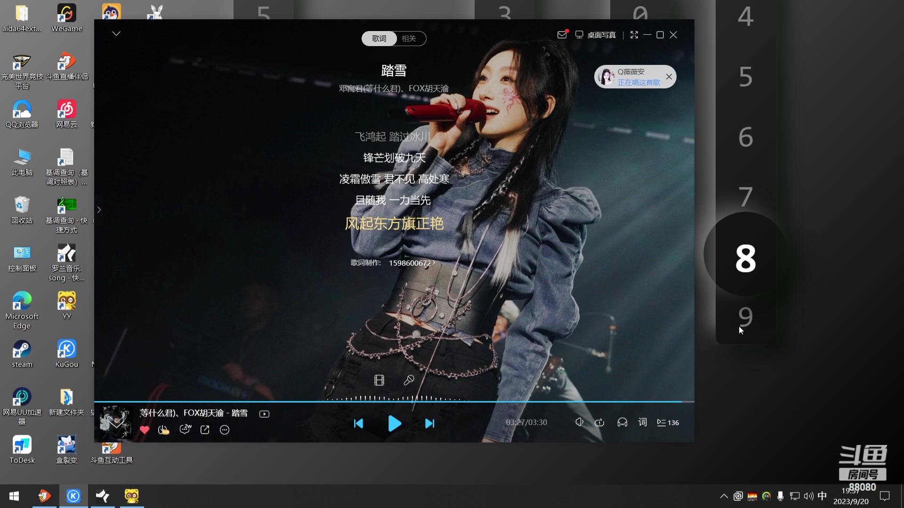The image size is (904, 508).
Task: Open lyric contributor 1598600672 profile
Action: coord(411,262)
